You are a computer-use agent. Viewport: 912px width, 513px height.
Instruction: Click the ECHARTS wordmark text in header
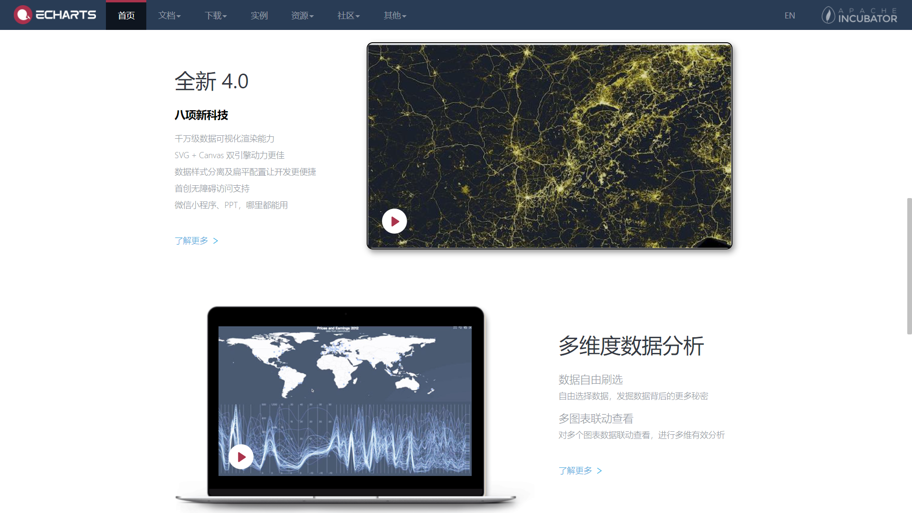[66, 15]
